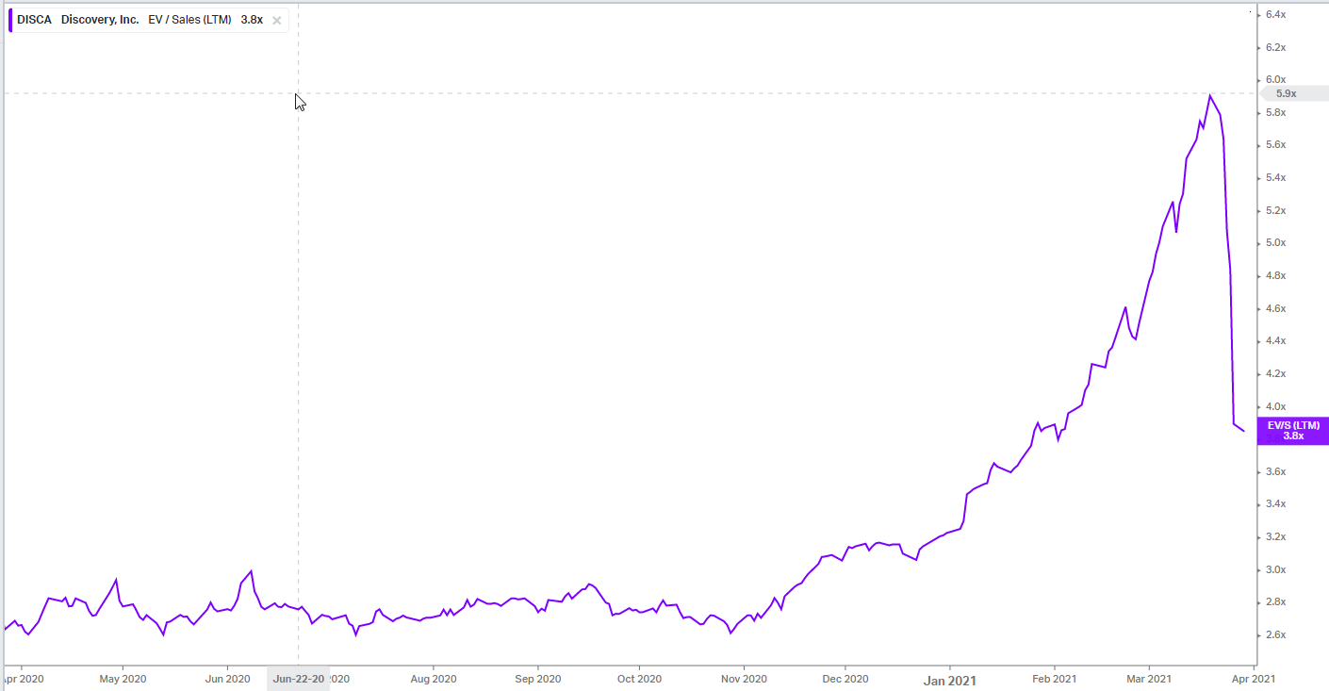Click the Jan 2021 bold axis label
The image size is (1329, 691).
(x=949, y=680)
